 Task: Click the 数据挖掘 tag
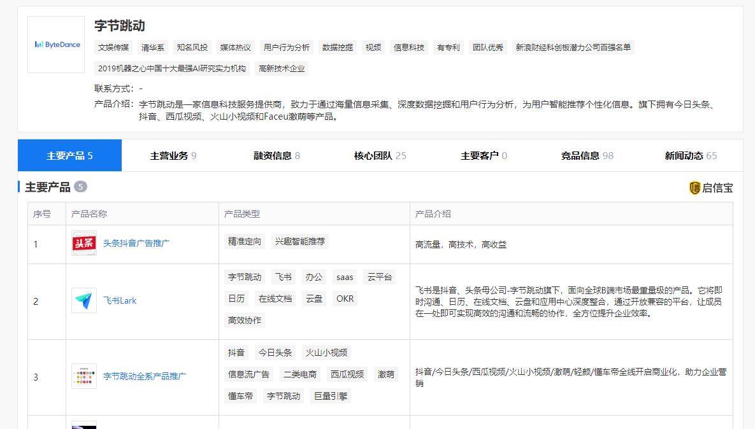coord(338,47)
